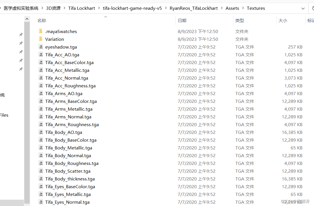This screenshot has width=314, height=206.
Task: Select the Tifa_Eyes_Normal.tga file icon
Action: [41, 202]
